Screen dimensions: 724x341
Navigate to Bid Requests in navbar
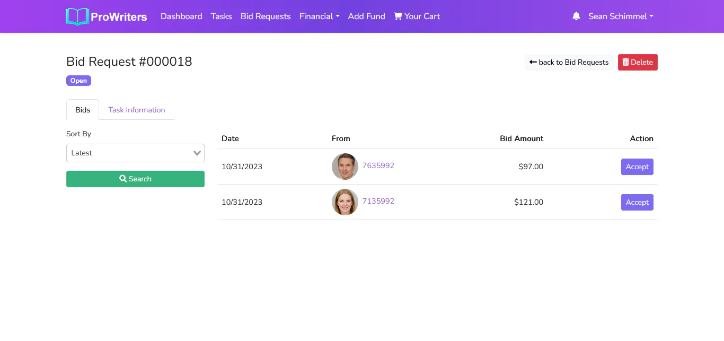266,16
